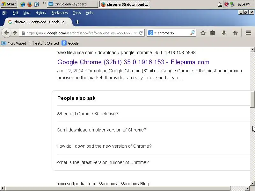The image size is (255, 191).
Task: Bookmark this page with the star icon
Action: pos(203,33)
